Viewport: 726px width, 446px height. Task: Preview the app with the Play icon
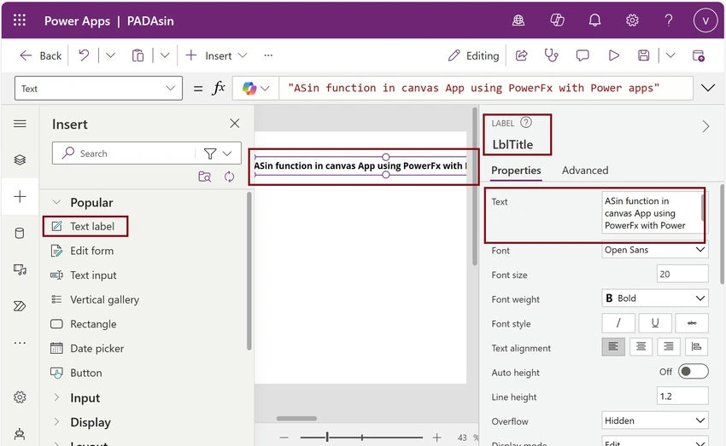[613, 55]
